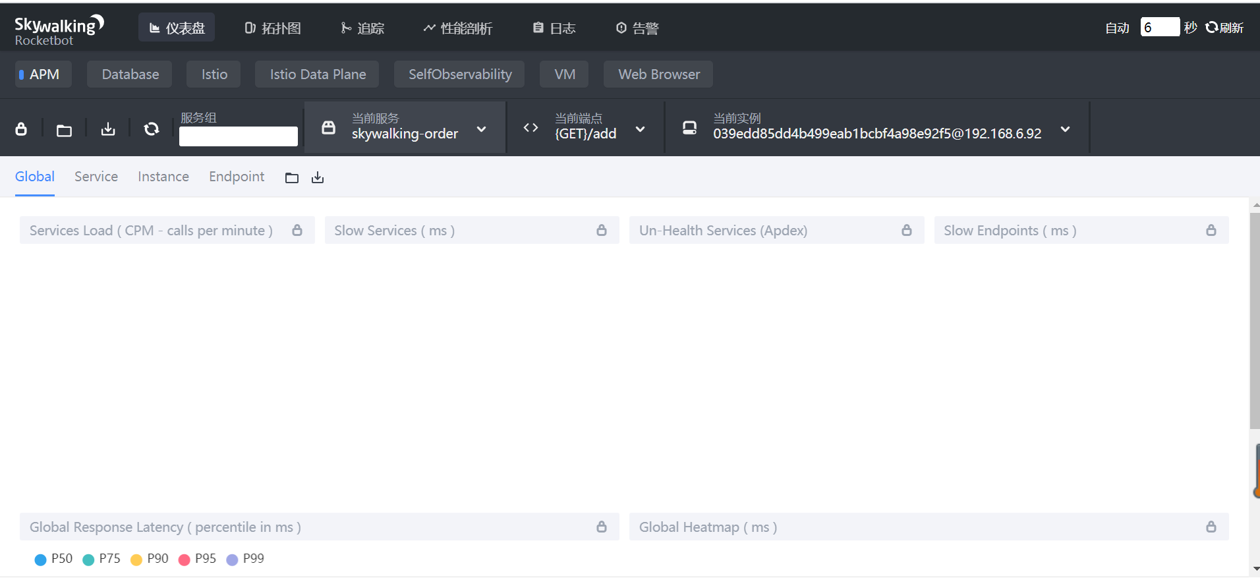Click the toolbar reload circular arrows icon

click(x=152, y=129)
